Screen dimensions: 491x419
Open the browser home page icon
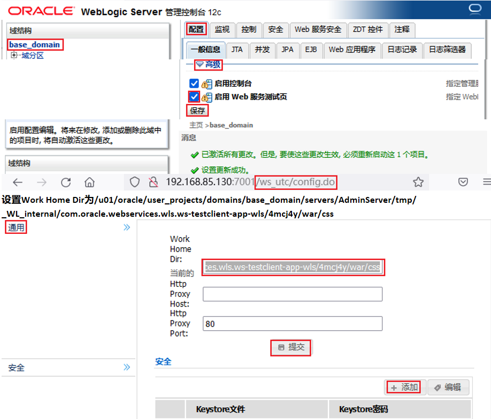tap(89, 182)
